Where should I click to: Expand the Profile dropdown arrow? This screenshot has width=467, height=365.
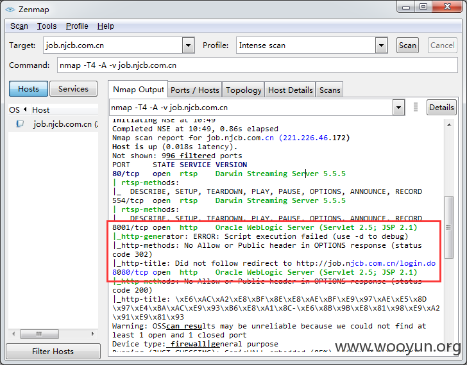pos(381,45)
